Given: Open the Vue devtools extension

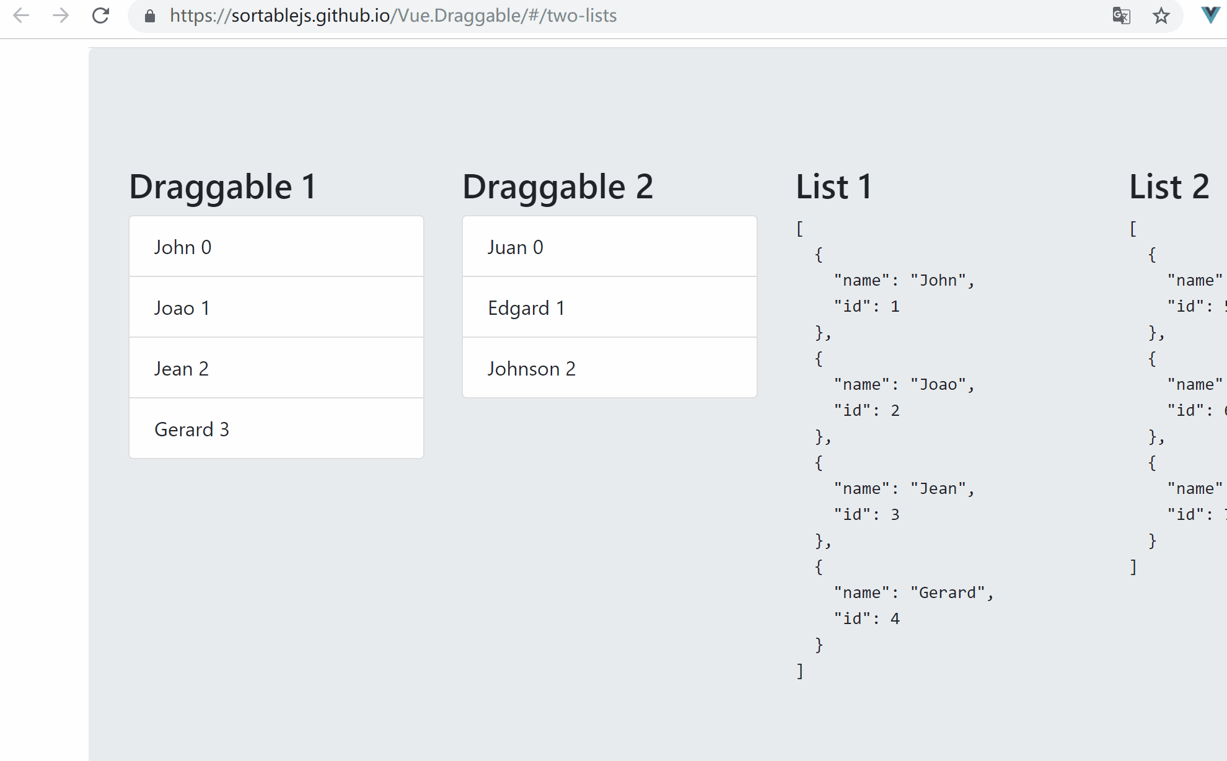Looking at the screenshot, I should [x=1209, y=15].
